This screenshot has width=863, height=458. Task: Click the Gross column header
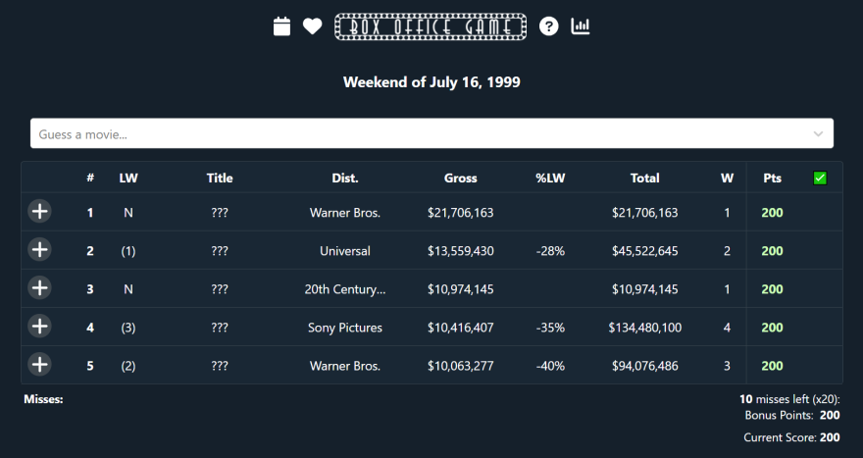pyautogui.click(x=460, y=178)
